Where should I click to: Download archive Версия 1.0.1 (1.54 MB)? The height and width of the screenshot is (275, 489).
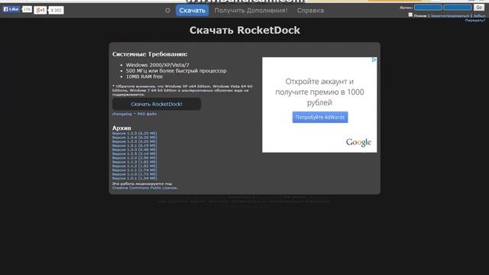(134, 178)
